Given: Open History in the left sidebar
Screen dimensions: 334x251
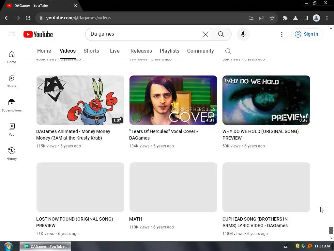Looking at the screenshot, I should 11,154.
